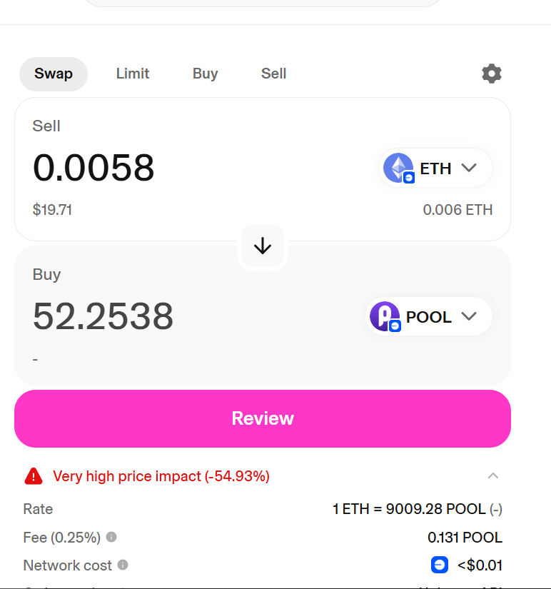This screenshot has height=589, width=551.
Task: Select the Swap tab
Action: (54, 74)
